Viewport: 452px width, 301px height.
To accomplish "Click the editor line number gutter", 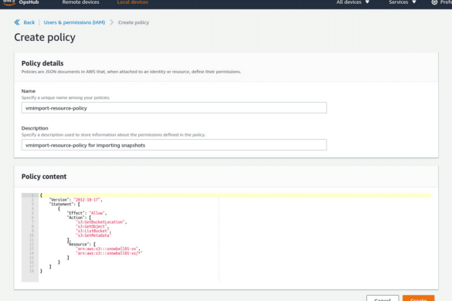I will pyautogui.click(x=30, y=238).
